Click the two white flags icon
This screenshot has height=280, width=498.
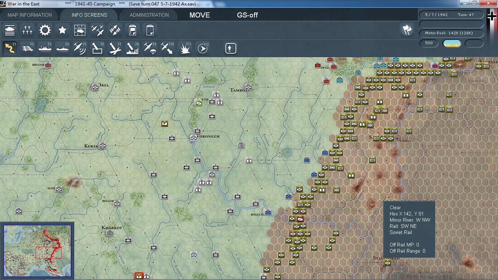point(407,30)
